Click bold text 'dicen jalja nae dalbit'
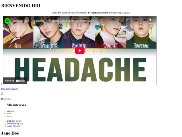This screenshot has width=182, height=137. pyautogui.click(x=98, y=13)
